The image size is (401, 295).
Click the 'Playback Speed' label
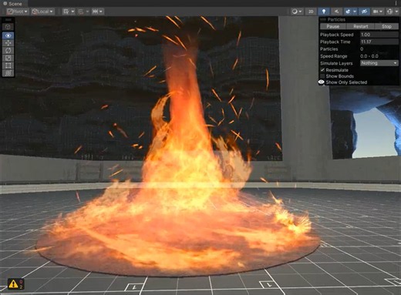pos(337,35)
